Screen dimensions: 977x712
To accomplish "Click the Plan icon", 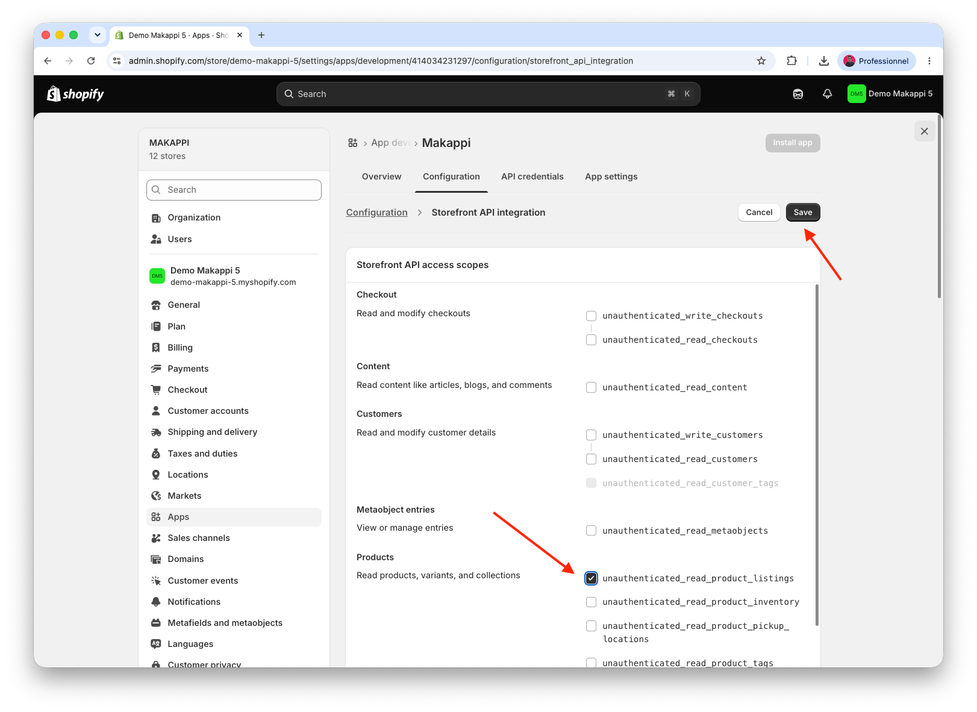I will pyautogui.click(x=156, y=326).
